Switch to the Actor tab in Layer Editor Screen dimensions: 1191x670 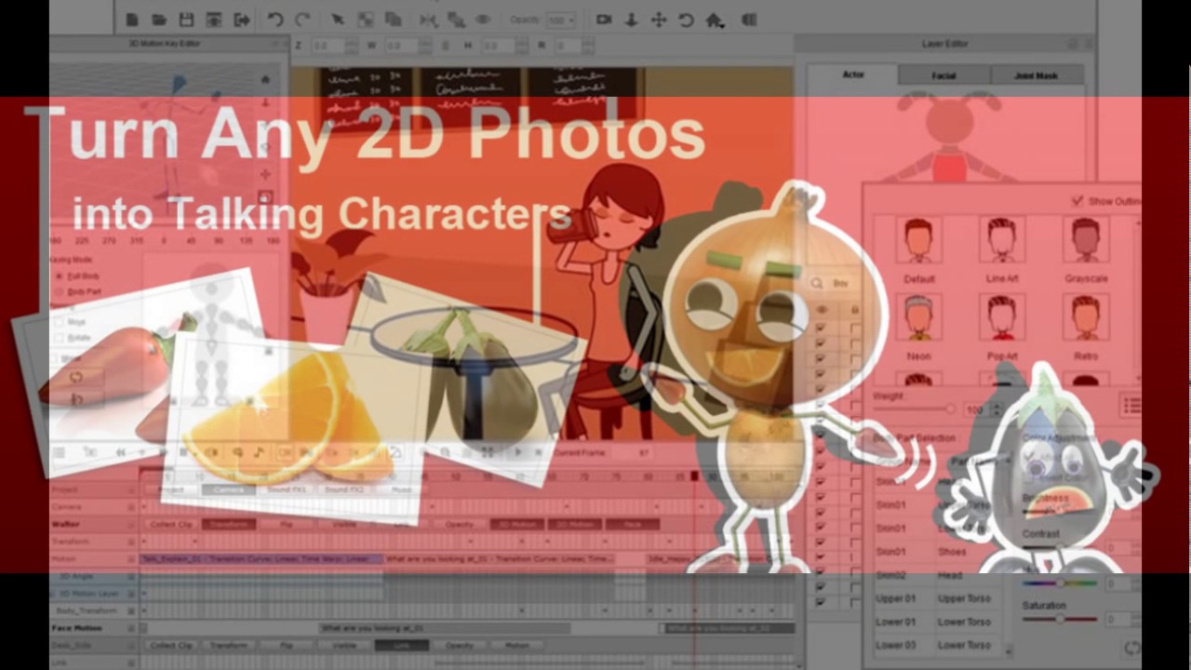(x=853, y=74)
